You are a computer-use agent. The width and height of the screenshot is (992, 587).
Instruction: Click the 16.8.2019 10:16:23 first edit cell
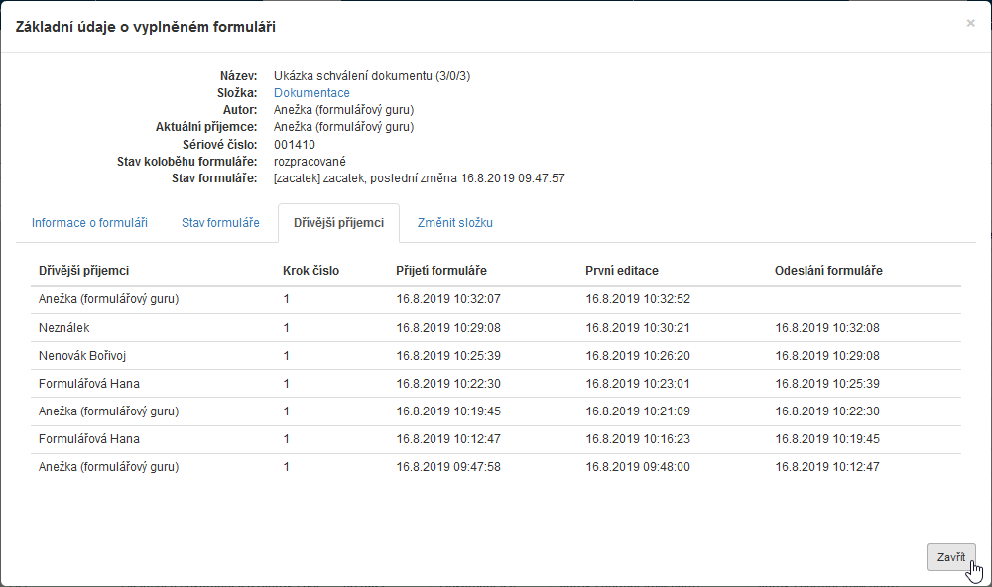638,438
